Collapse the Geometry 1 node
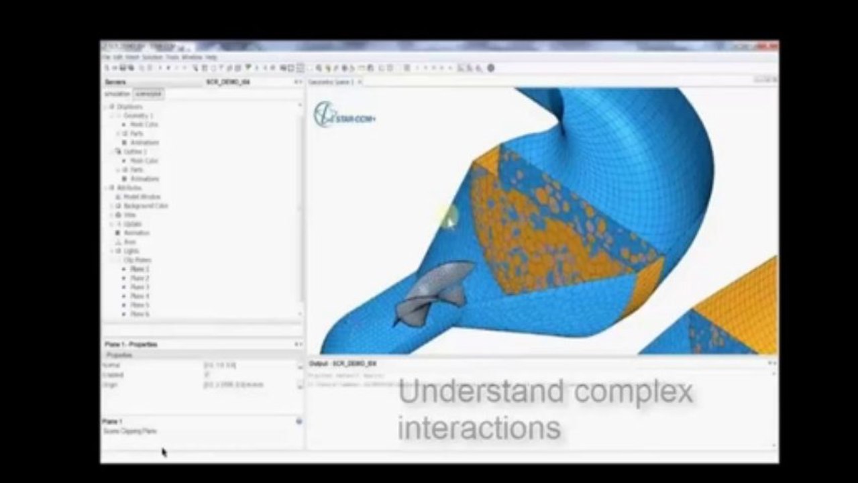 point(112,115)
